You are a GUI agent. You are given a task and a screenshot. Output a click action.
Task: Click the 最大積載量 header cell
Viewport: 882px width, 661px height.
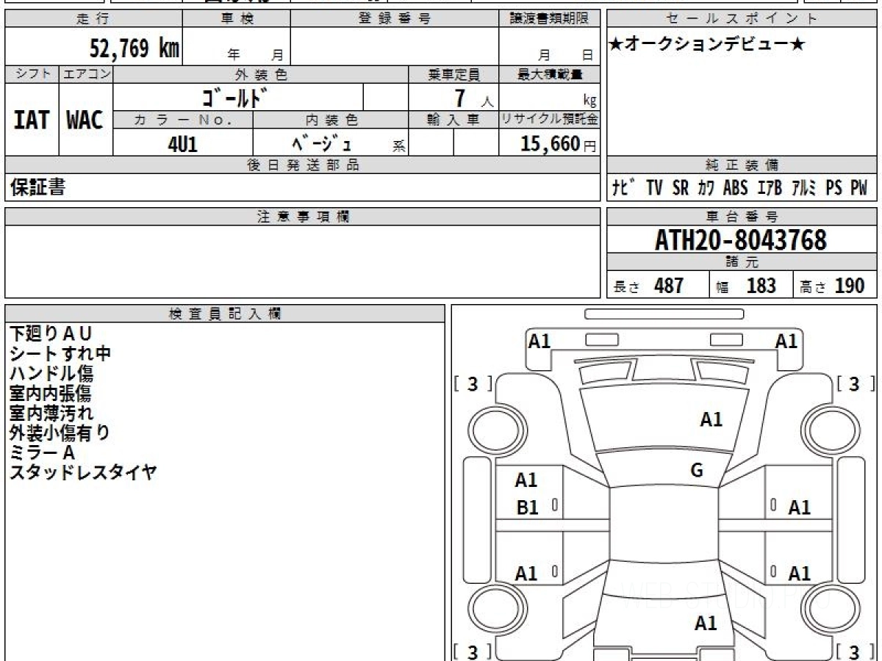pyautogui.click(x=550, y=74)
